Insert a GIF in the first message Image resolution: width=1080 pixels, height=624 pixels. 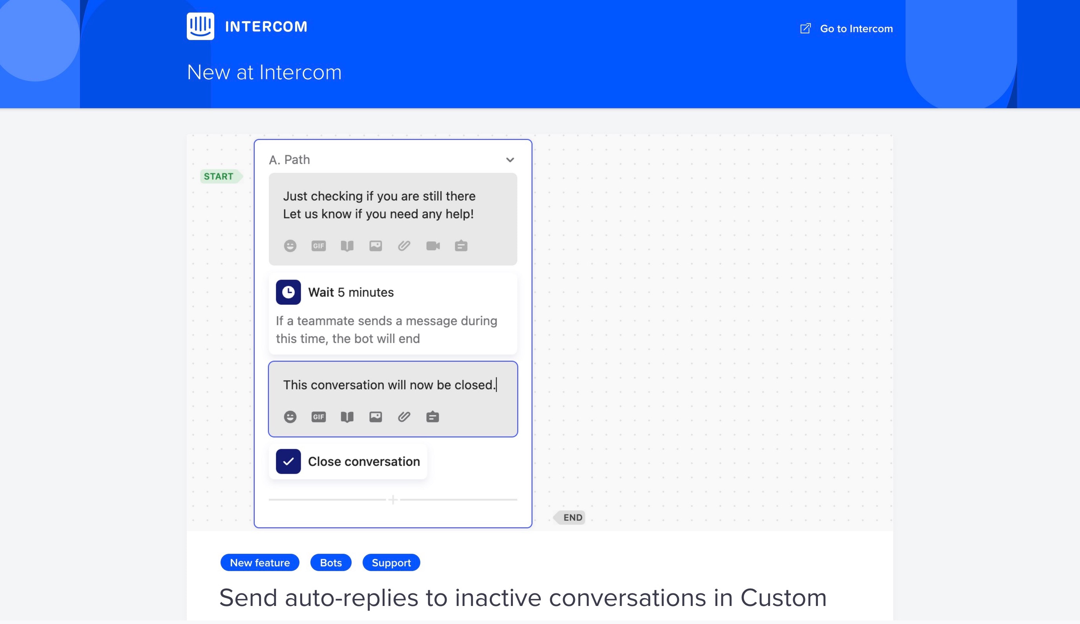pyautogui.click(x=318, y=246)
